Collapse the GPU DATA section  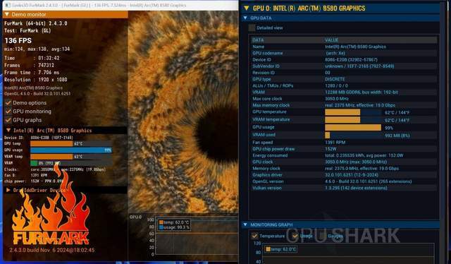coord(245,18)
